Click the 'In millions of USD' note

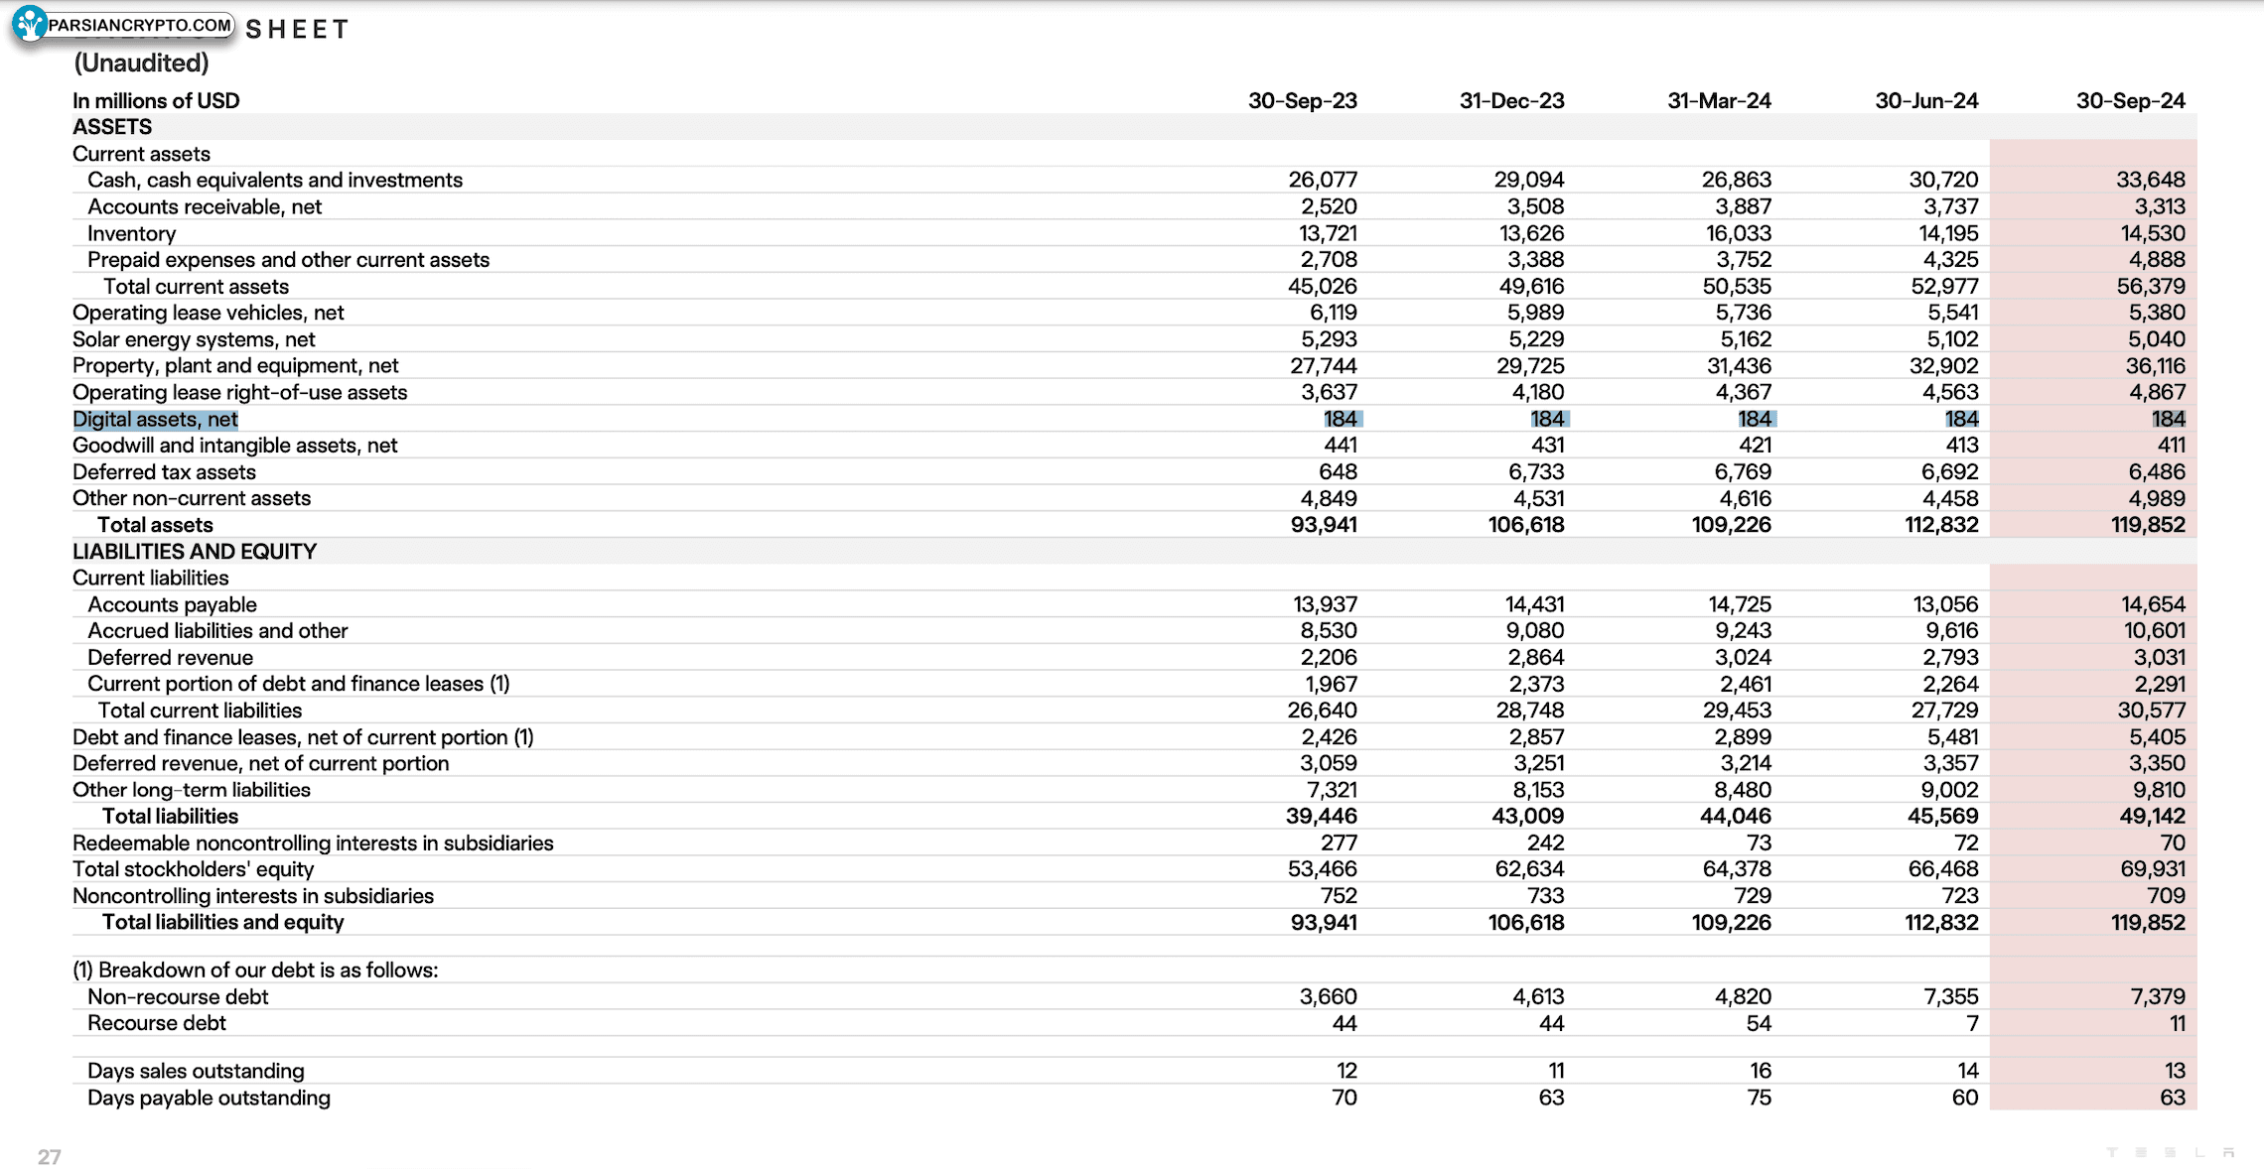pyautogui.click(x=156, y=101)
